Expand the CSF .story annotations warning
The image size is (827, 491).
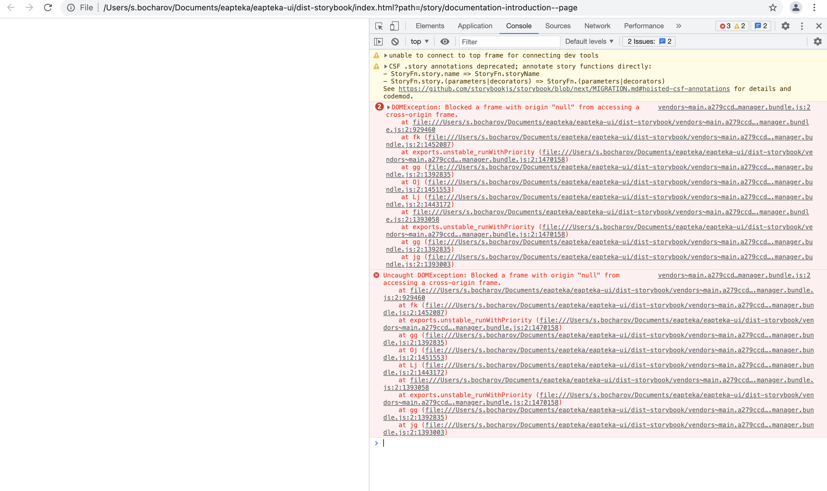click(385, 66)
